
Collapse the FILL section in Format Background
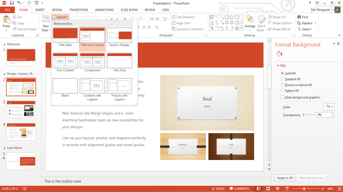278,66
